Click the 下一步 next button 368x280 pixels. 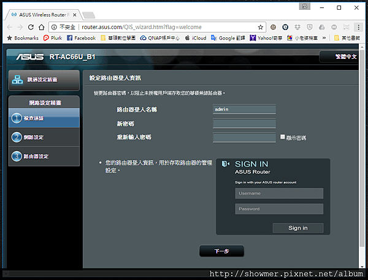coord(221,251)
